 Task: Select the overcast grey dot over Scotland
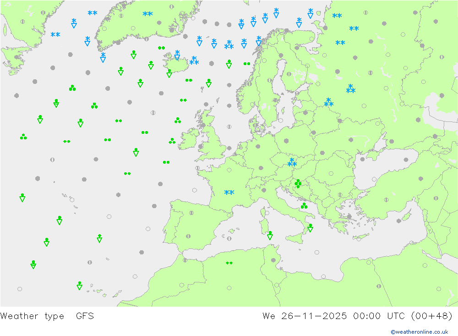203,125
